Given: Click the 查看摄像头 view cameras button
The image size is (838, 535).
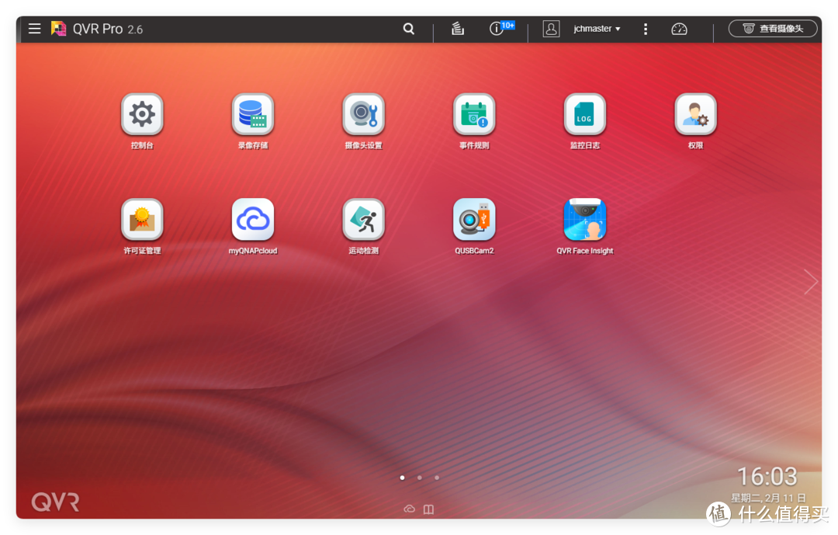Looking at the screenshot, I should (772, 29).
